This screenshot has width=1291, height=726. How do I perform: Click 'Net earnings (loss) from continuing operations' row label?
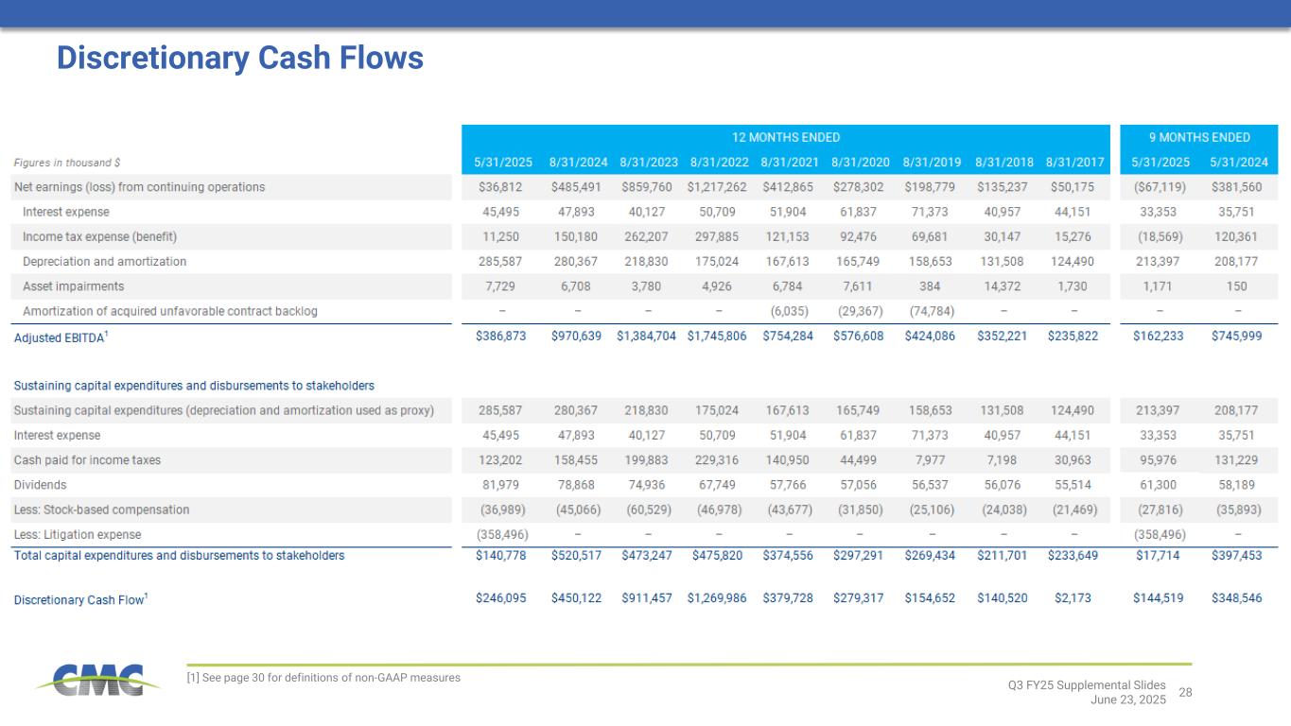pos(139,187)
